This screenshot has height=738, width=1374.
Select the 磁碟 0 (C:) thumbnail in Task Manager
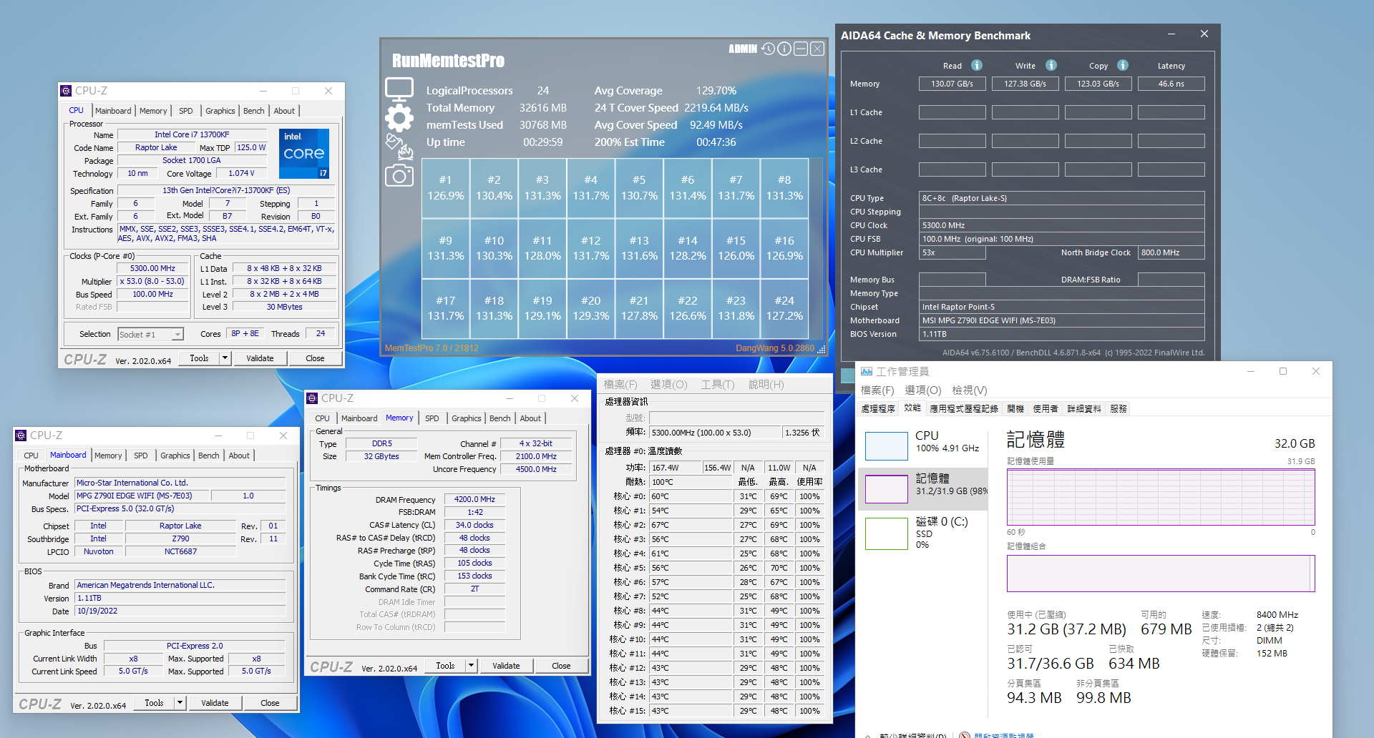886,533
